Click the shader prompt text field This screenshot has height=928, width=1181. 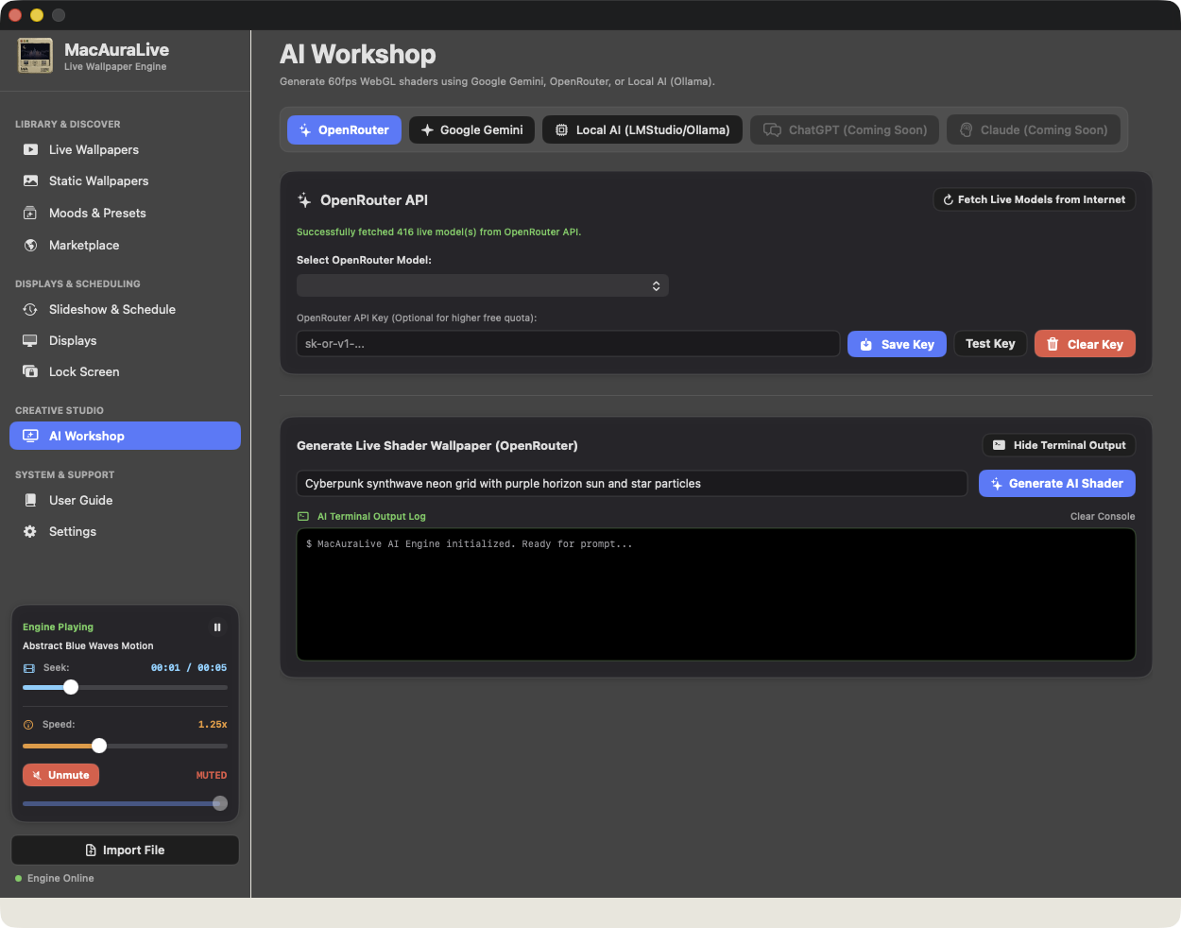(632, 483)
